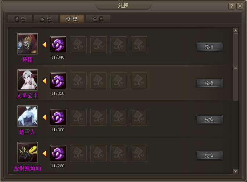Click 兑换 button for 人鱼公主
This screenshot has height=182, width=247.
click(209, 83)
